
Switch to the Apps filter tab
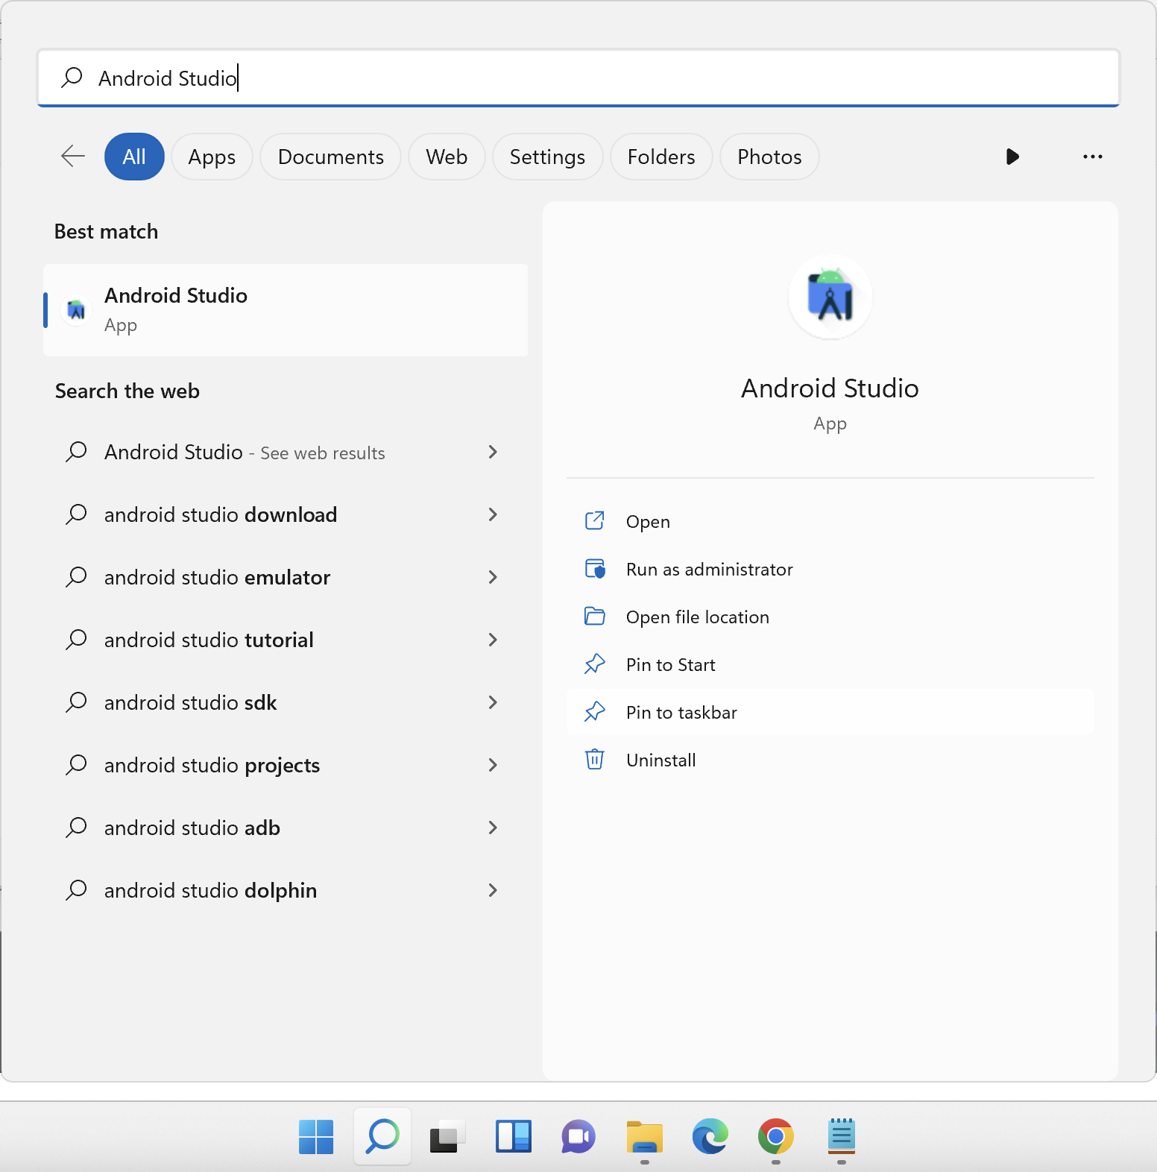click(212, 157)
